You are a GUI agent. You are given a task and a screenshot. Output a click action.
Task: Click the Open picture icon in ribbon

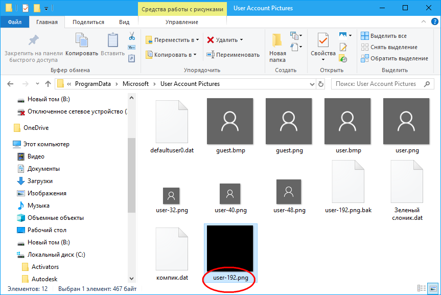pos(343,35)
